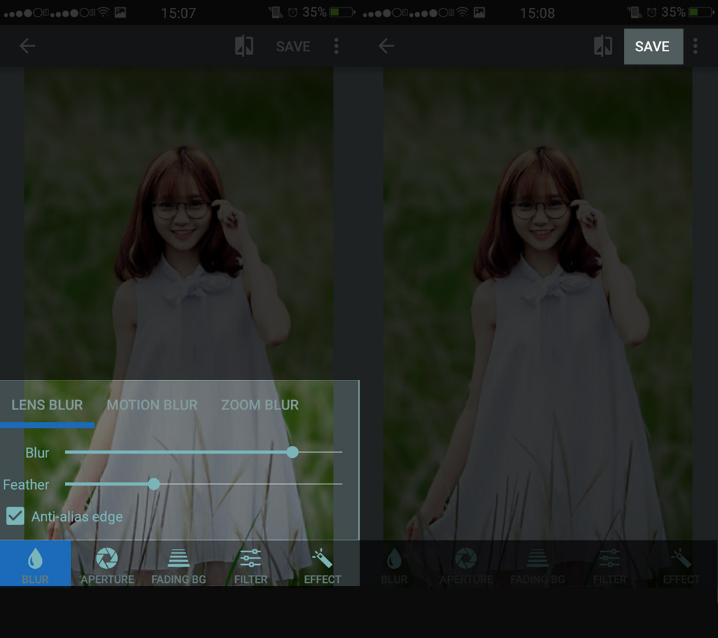
Task: Open the Aperture tool in the left screen
Action: [x=107, y=564]
